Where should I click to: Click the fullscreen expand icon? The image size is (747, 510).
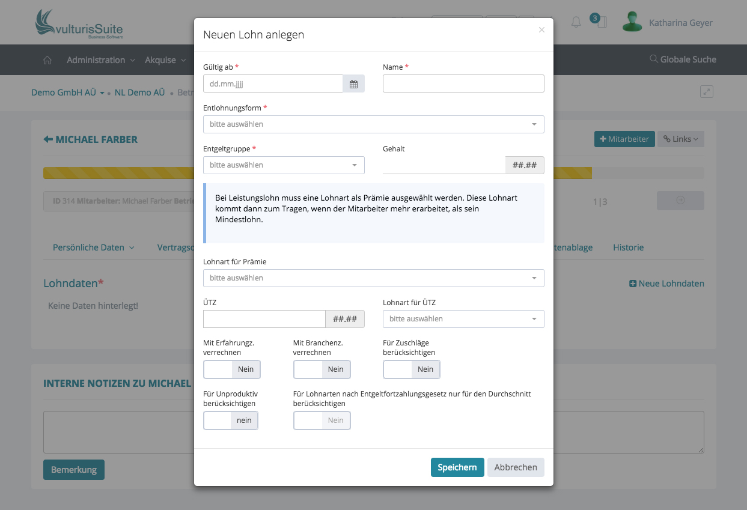(x=707, y=92)
